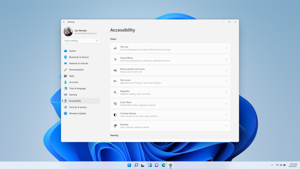Click the Accounts person icon

pyautogui.click(x=65, y=82)
